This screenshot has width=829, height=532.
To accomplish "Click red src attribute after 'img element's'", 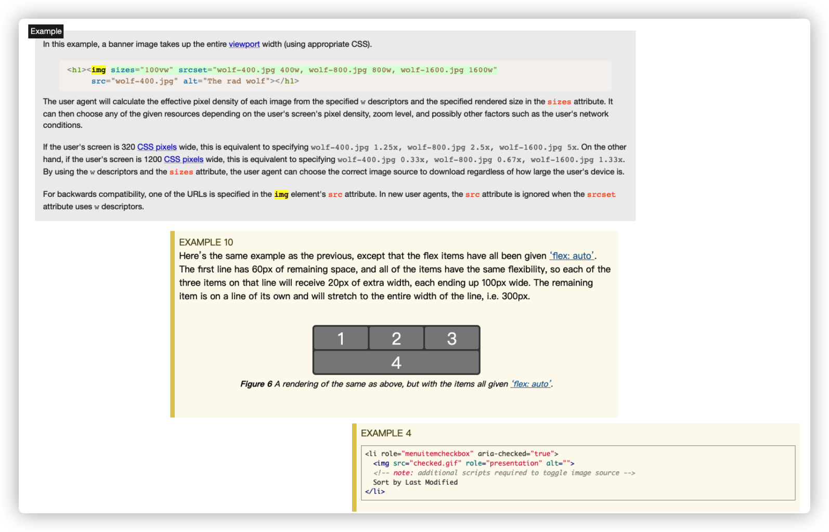I will pyautogui.click(x=335, y=194).
